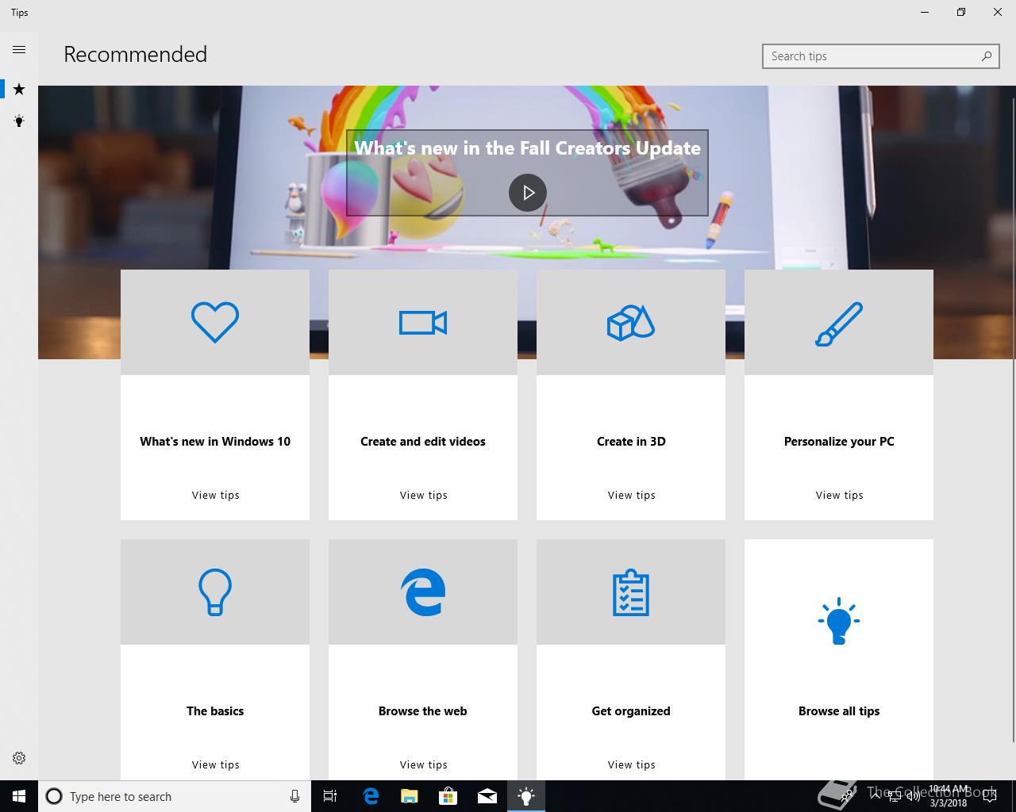Play the Fall Creators Update video
The height and width of the screenshot is (812, 1016).
click(528, 193)
